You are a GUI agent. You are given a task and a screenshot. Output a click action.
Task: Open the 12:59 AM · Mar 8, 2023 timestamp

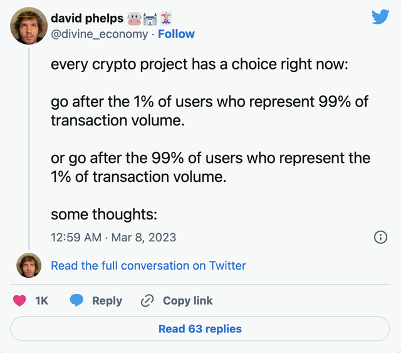tap(113, 237)
